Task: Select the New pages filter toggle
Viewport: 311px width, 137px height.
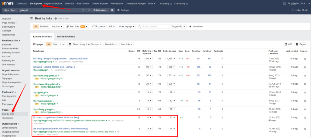Action: click(55, 44)
